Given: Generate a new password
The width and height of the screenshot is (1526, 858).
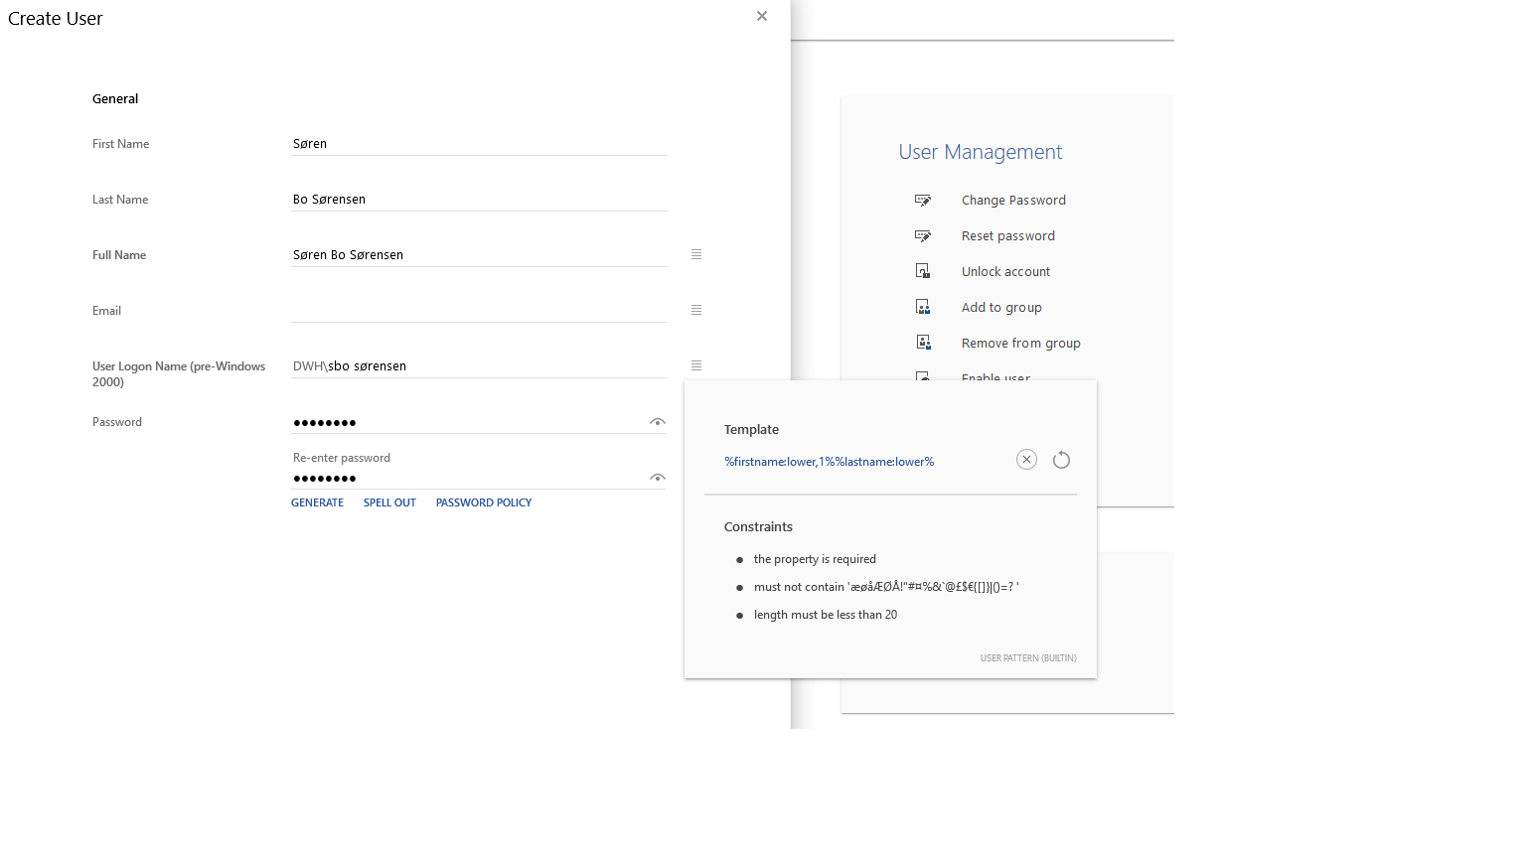Looking at the screenshot, I should click(317, 502).
